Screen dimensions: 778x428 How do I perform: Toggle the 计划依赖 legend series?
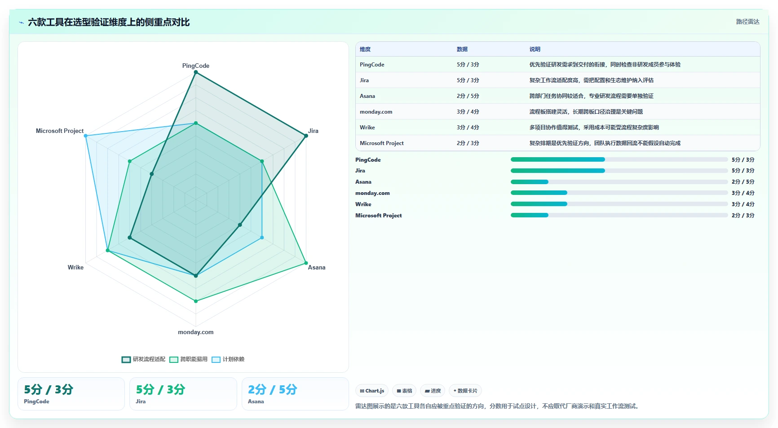[x=228, y=359]
